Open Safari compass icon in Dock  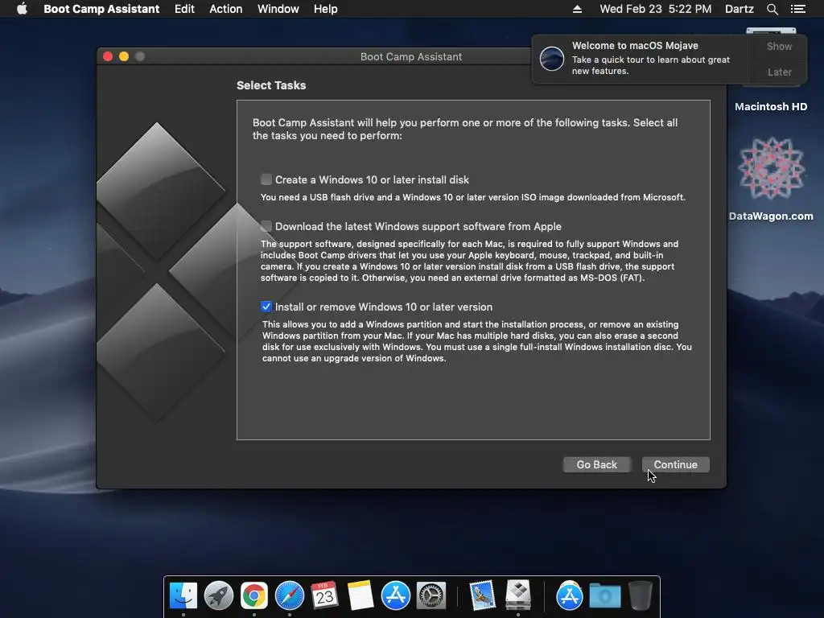290,595
